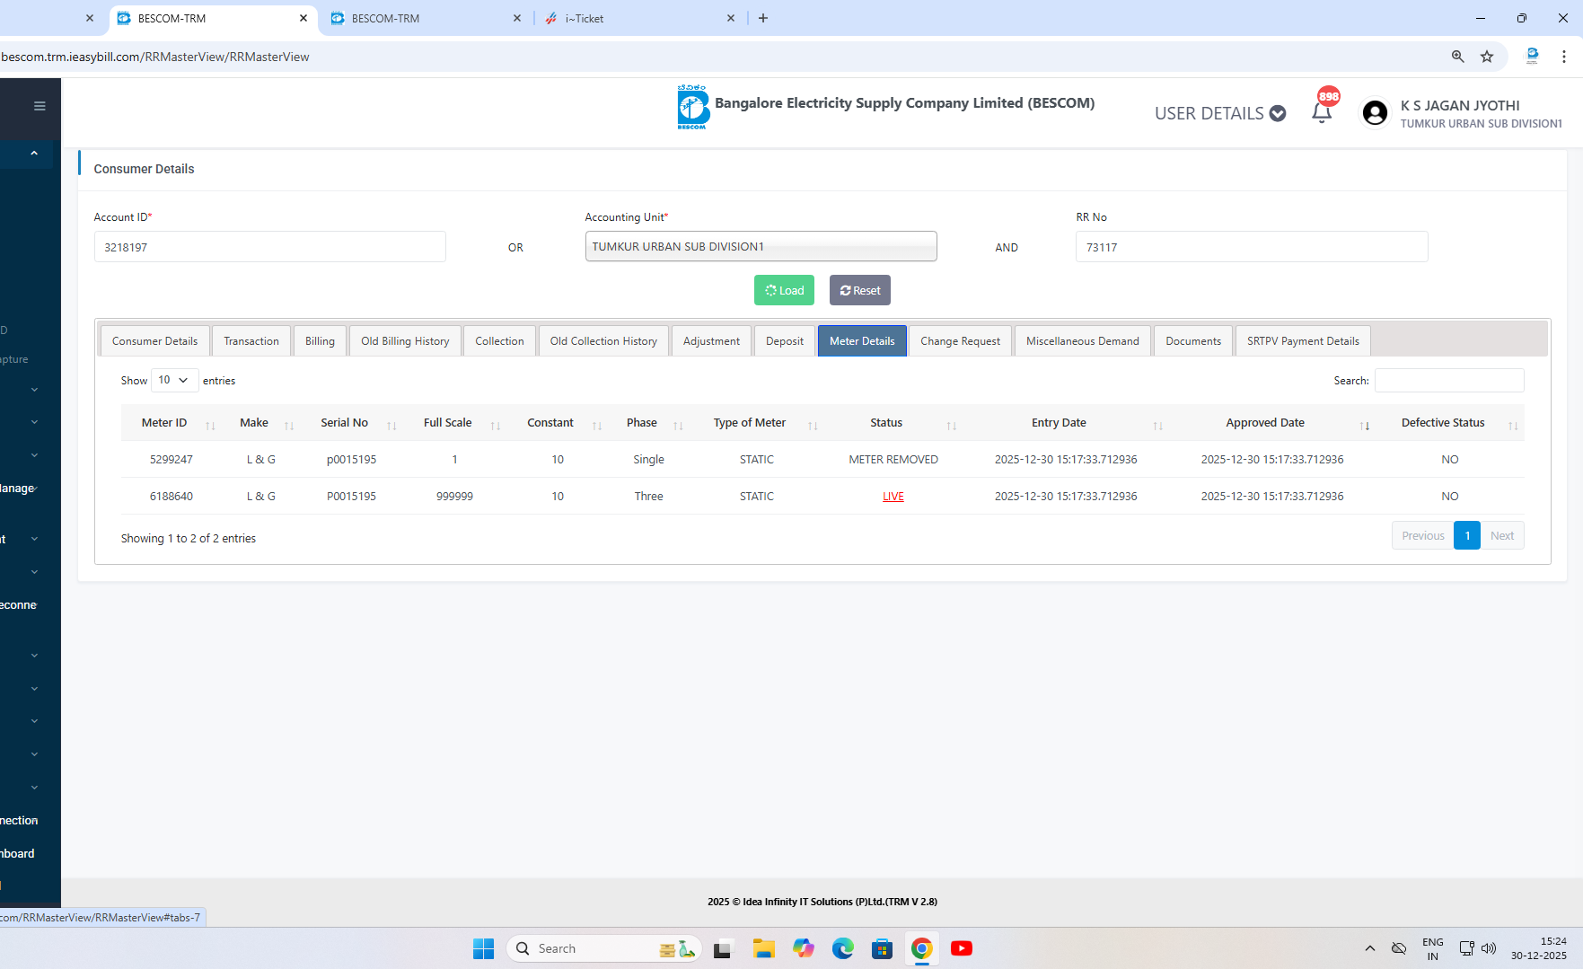Open the Show entries count dropdown
Viewport: 1583px width, 969px height.
tap(174, 381)
